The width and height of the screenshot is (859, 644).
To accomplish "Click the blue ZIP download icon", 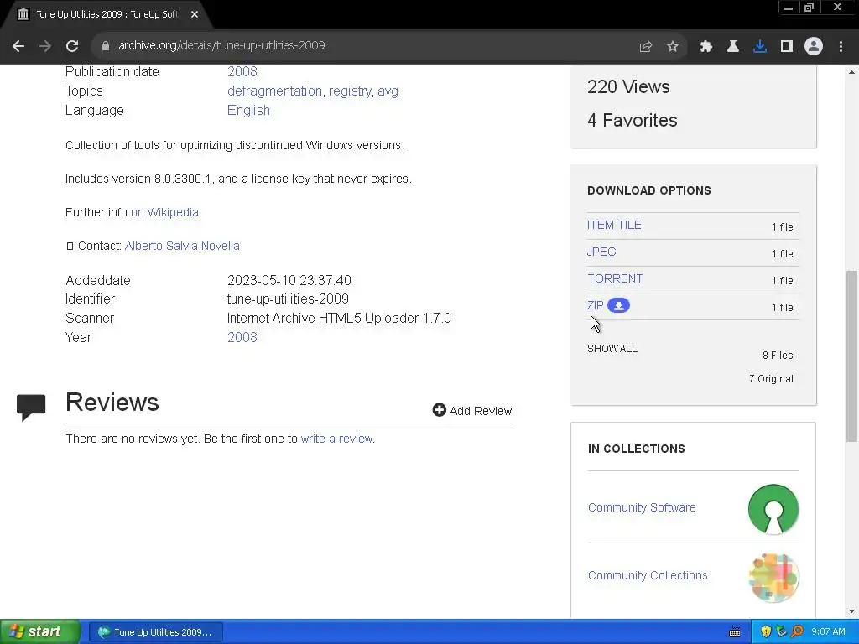I will (618, 305).
